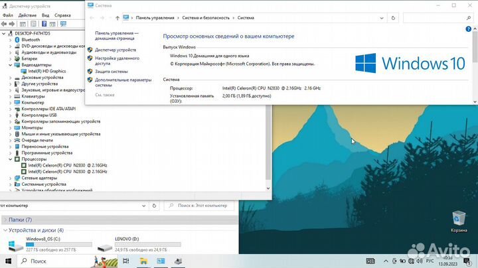Click the LENOVO (D:) drive icon
Image resolution: width=478 pixels, height=268 pixels.
tap(105, 247)
